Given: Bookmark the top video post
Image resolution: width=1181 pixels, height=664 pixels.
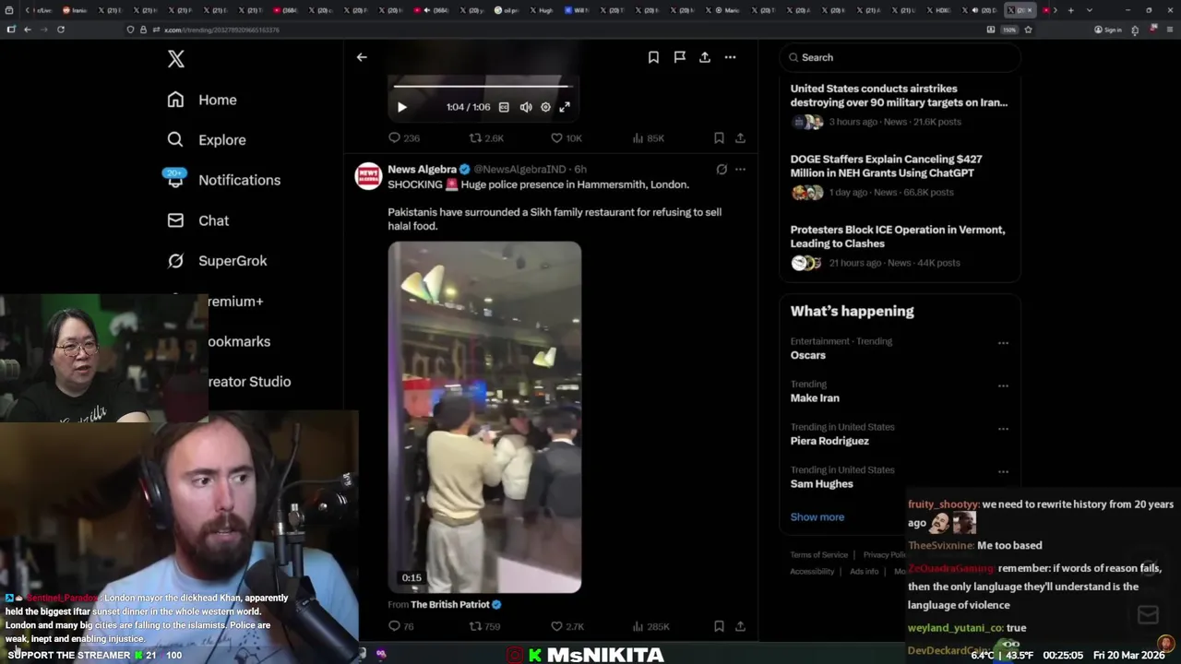Looking at the screenshot, I should (719, 138).
